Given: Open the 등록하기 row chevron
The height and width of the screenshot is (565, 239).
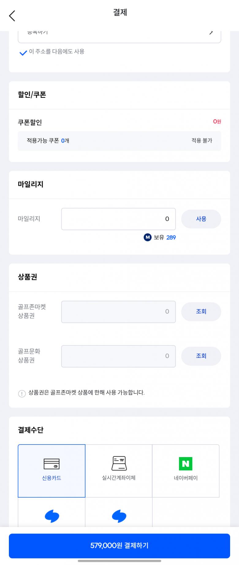Looking at the screenshot, I should [211, 33].
